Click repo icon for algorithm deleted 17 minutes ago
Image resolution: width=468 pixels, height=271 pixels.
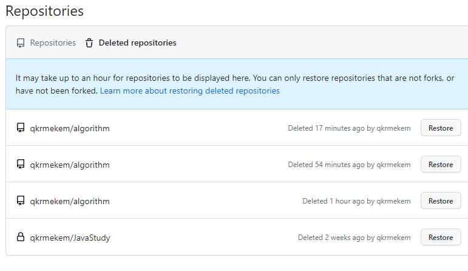tap(21, 128)
